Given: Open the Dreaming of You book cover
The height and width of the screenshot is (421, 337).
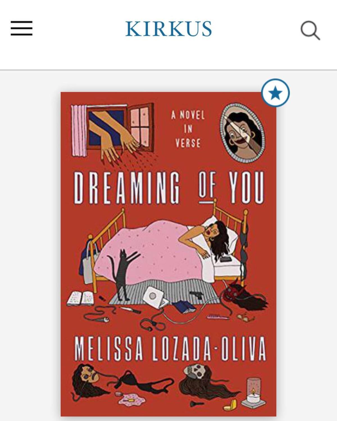Looking at the screenshot, I should (x=168, y=254).
